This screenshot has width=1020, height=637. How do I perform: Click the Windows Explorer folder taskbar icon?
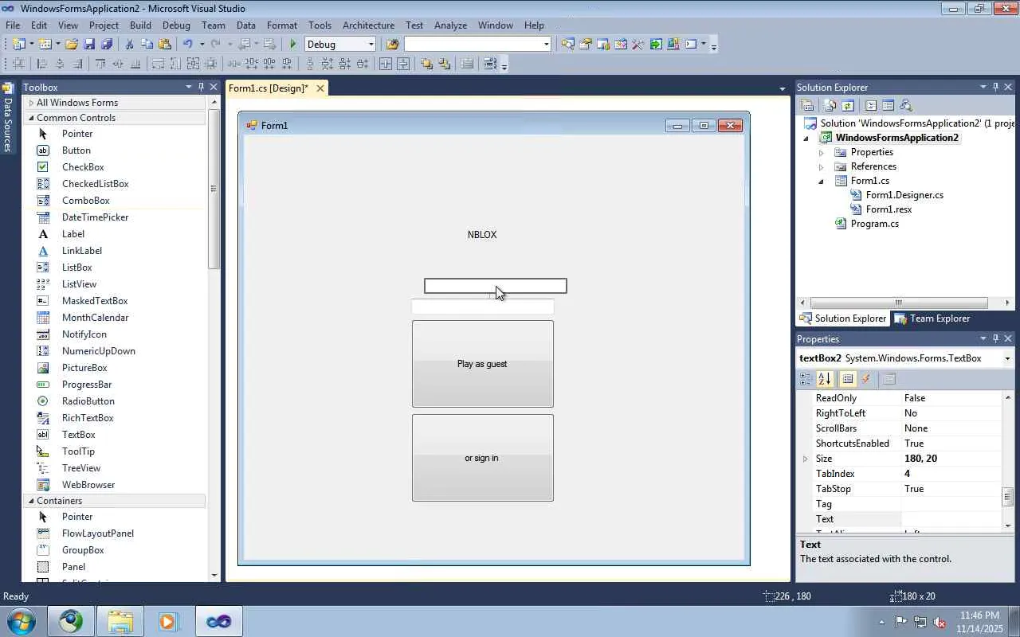[x=120, y=621]
